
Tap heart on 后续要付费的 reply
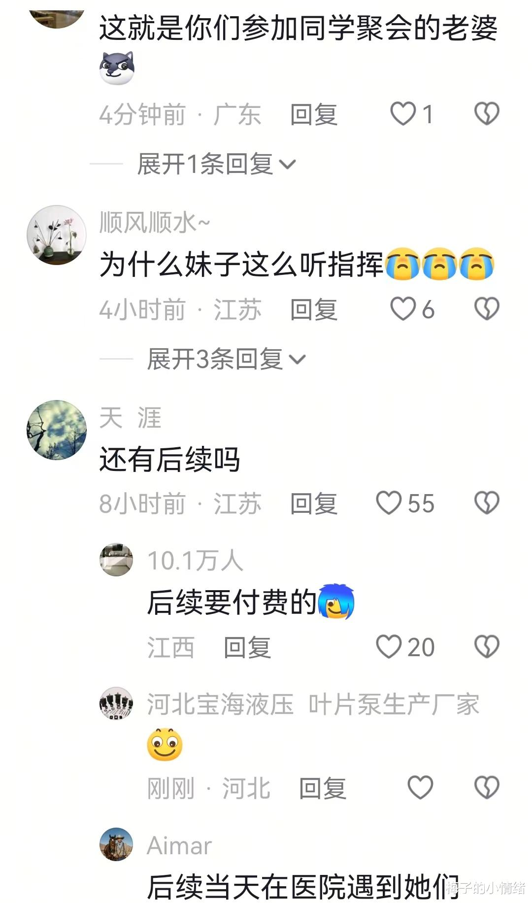coord(389,646)
